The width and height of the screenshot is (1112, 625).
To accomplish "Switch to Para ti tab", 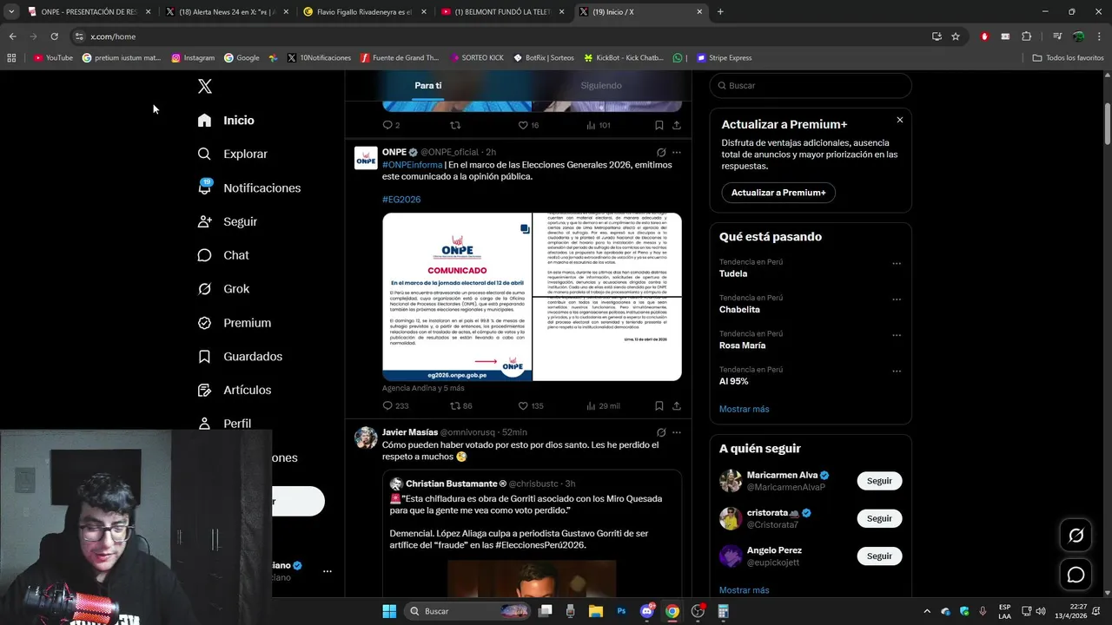I will click(428, 85).
